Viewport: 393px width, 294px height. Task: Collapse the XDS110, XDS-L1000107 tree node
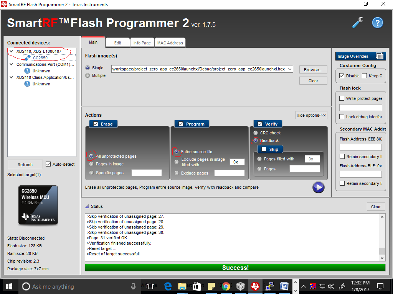11,51
